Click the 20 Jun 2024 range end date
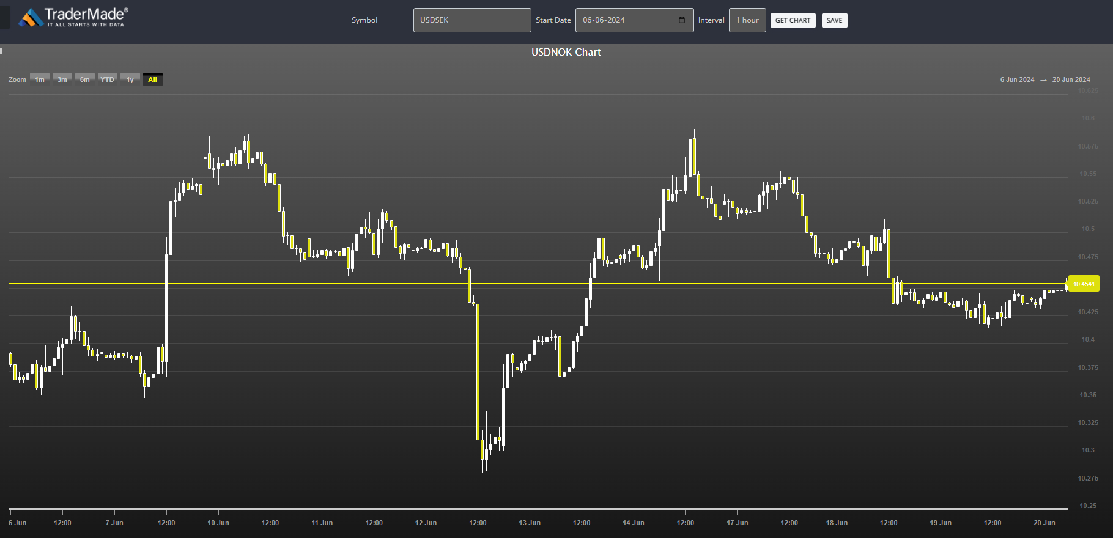Screen dimensions: 1113x538 pyautogui.click(x=1071, y=79)
